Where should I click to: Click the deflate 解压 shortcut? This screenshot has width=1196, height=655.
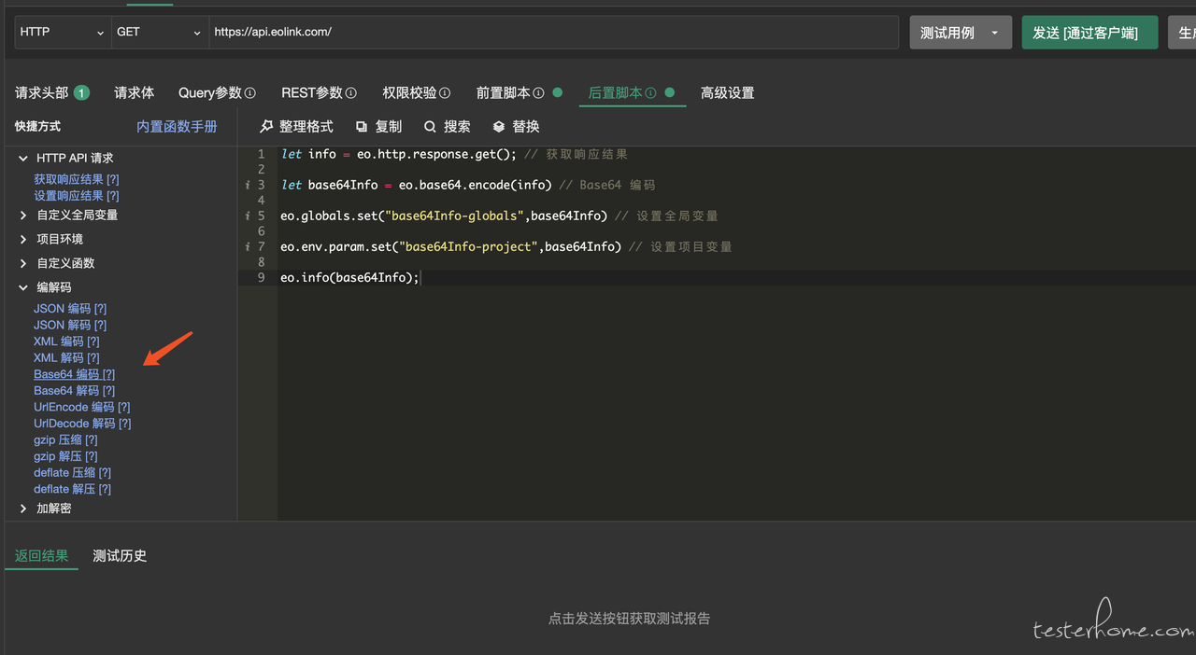click(x=73, y=489)
